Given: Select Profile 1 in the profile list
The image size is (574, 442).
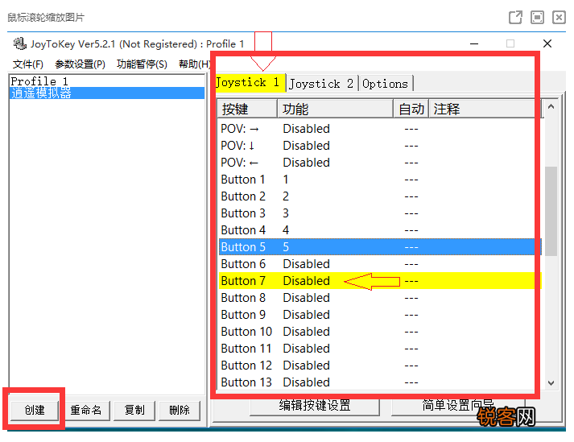Looking at the screenshot, I should click(x=107, y=81).
